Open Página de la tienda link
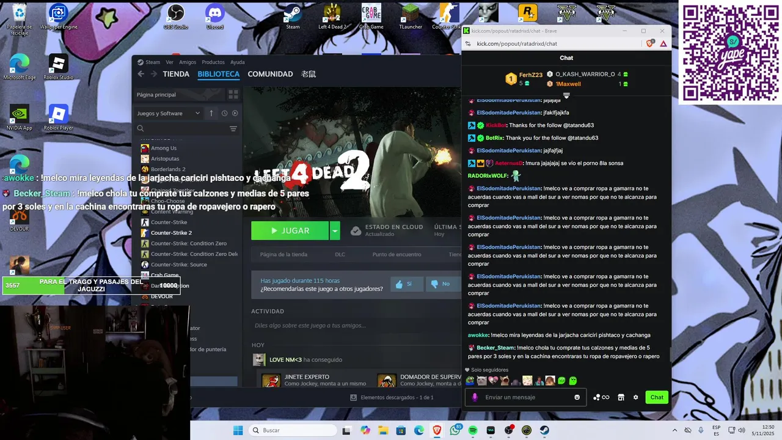Viewport: 782px width, 440px height. click(x=283, y=254)
